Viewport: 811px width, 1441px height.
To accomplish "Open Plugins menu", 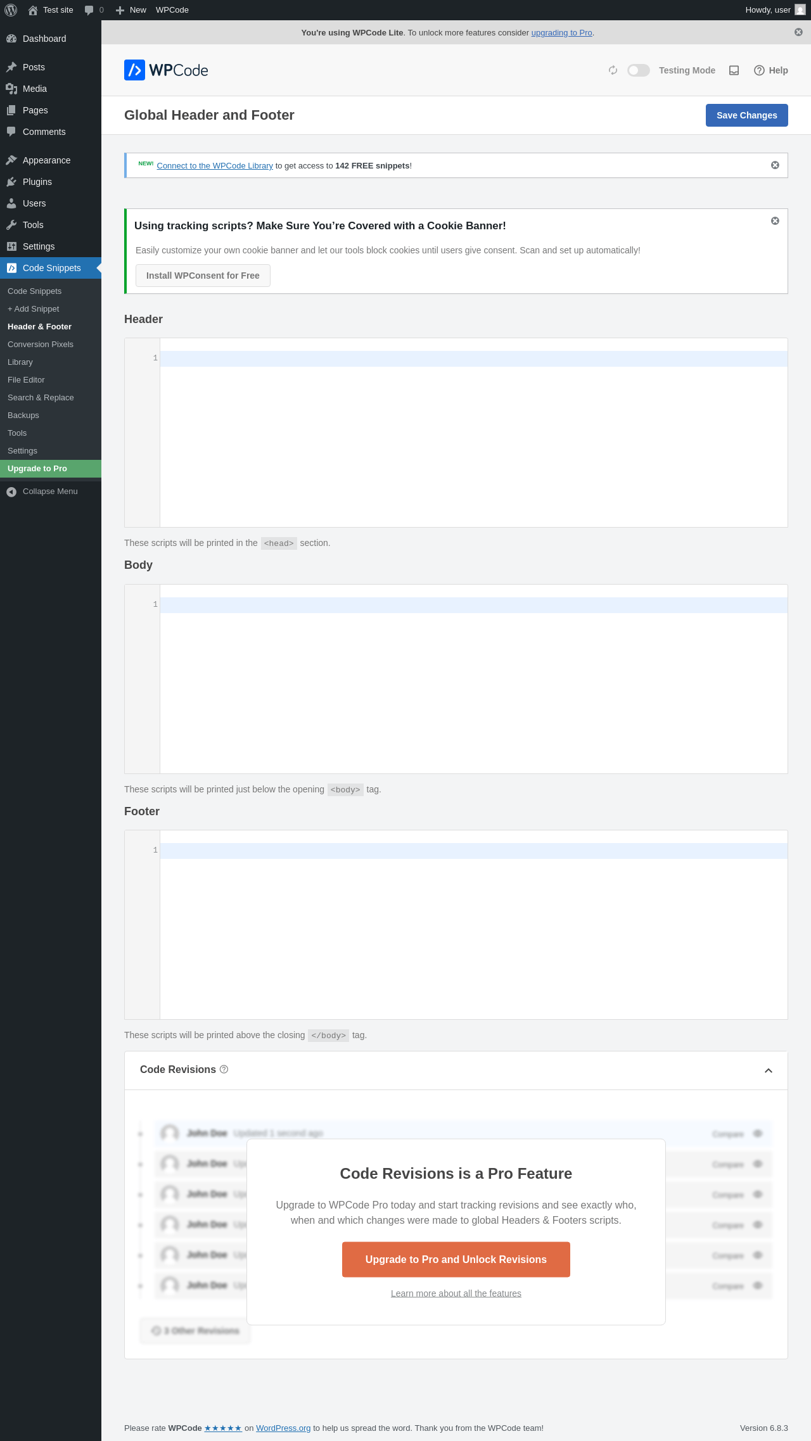I will click(51, 182).
